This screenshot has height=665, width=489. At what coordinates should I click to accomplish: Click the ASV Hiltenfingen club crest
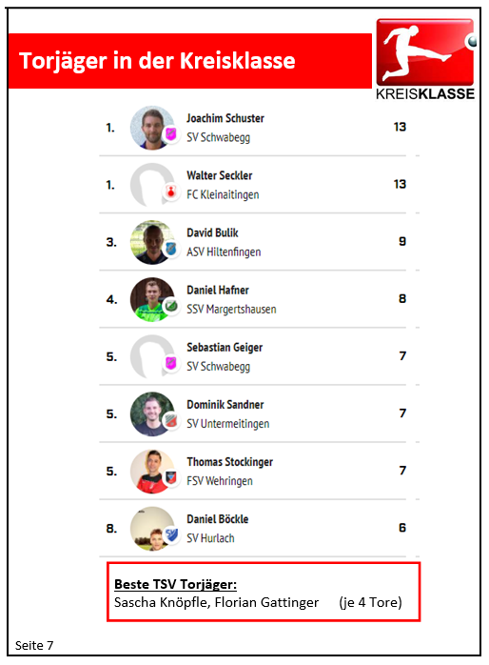(170, 249)
